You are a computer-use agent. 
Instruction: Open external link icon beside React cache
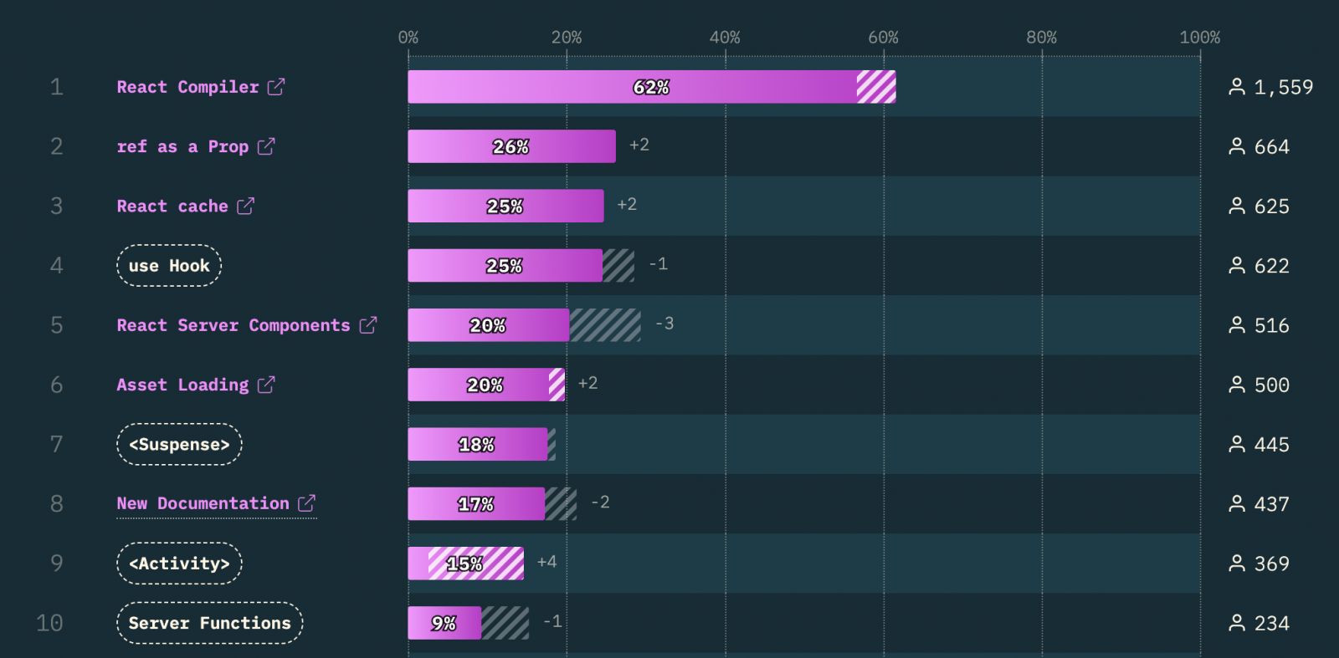click(x=245, y=206)
